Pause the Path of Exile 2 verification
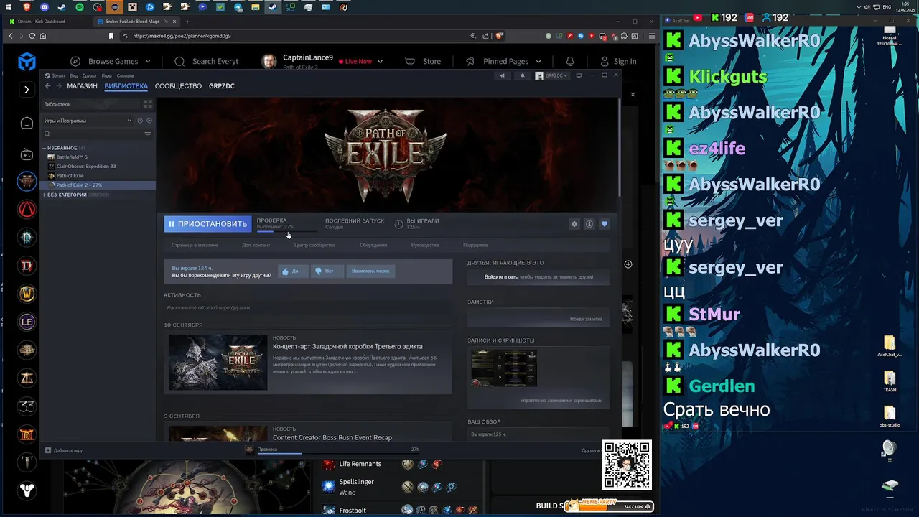 coord(207,224)
